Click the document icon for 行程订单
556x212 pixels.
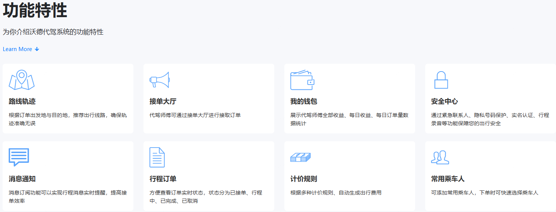[157, 157]
